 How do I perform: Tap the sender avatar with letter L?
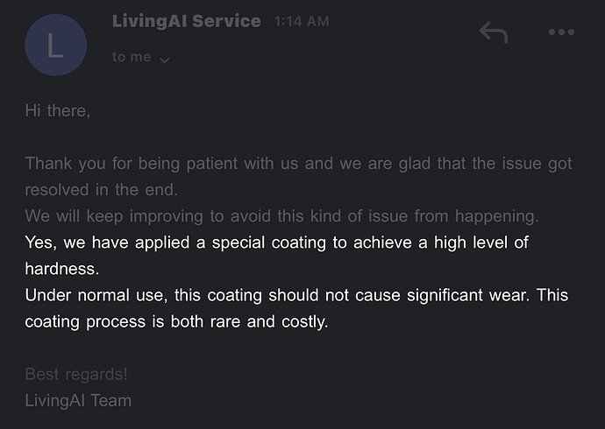[x=55, y=45]
